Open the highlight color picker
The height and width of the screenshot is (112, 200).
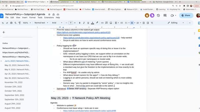(97, 23)
